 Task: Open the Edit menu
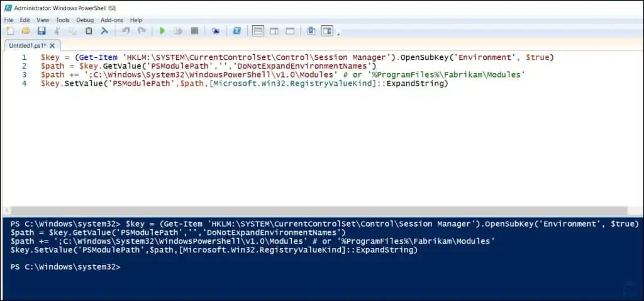point(25,20)
